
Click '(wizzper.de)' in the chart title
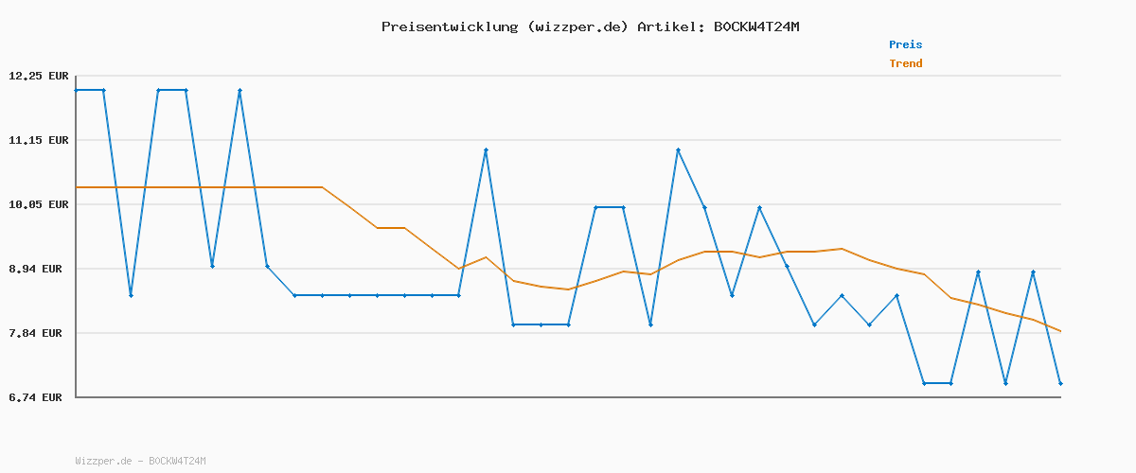click(577, 26)
